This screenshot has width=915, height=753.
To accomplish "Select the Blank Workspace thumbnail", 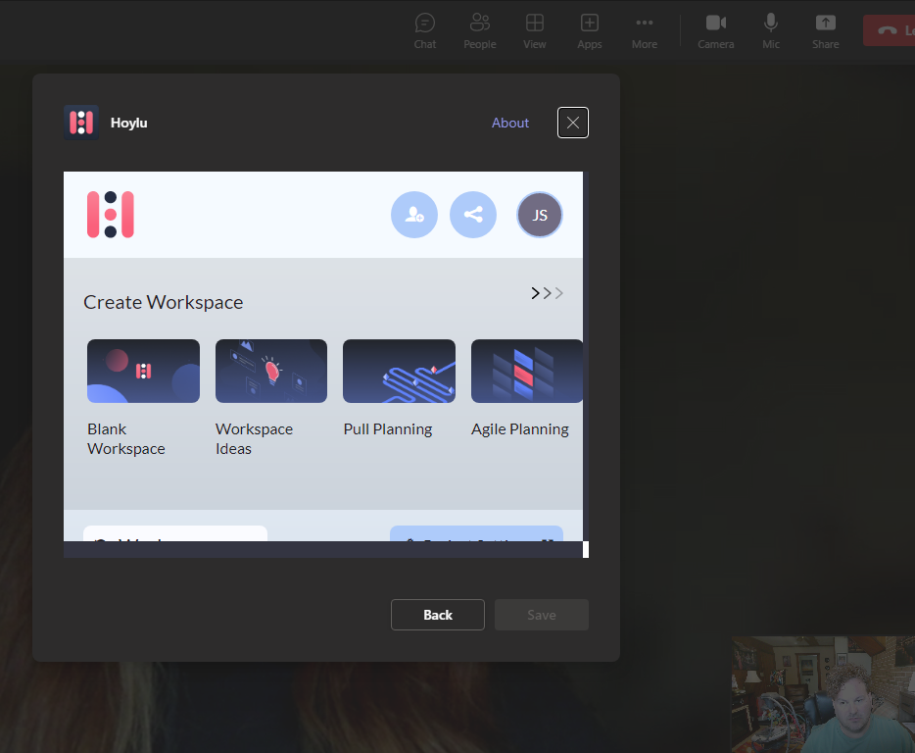I will tap(144, 371).
